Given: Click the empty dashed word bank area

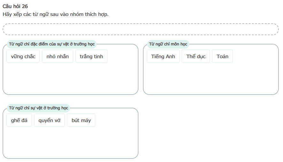Looking at the screenshot, I should pos(141,29).
